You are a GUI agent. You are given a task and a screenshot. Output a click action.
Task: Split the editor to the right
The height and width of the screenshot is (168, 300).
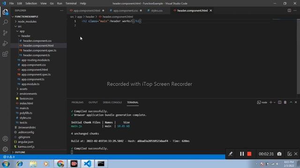(289, 10)
